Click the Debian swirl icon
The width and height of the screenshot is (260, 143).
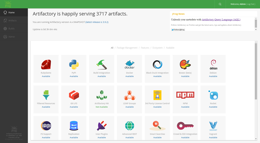click(x=213, y=65)
